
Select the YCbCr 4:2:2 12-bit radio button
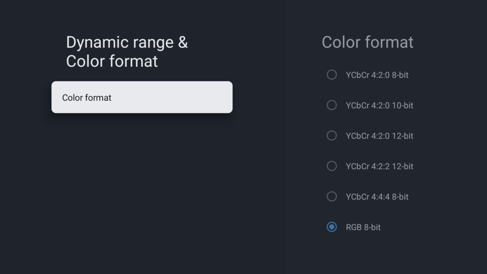331,166
